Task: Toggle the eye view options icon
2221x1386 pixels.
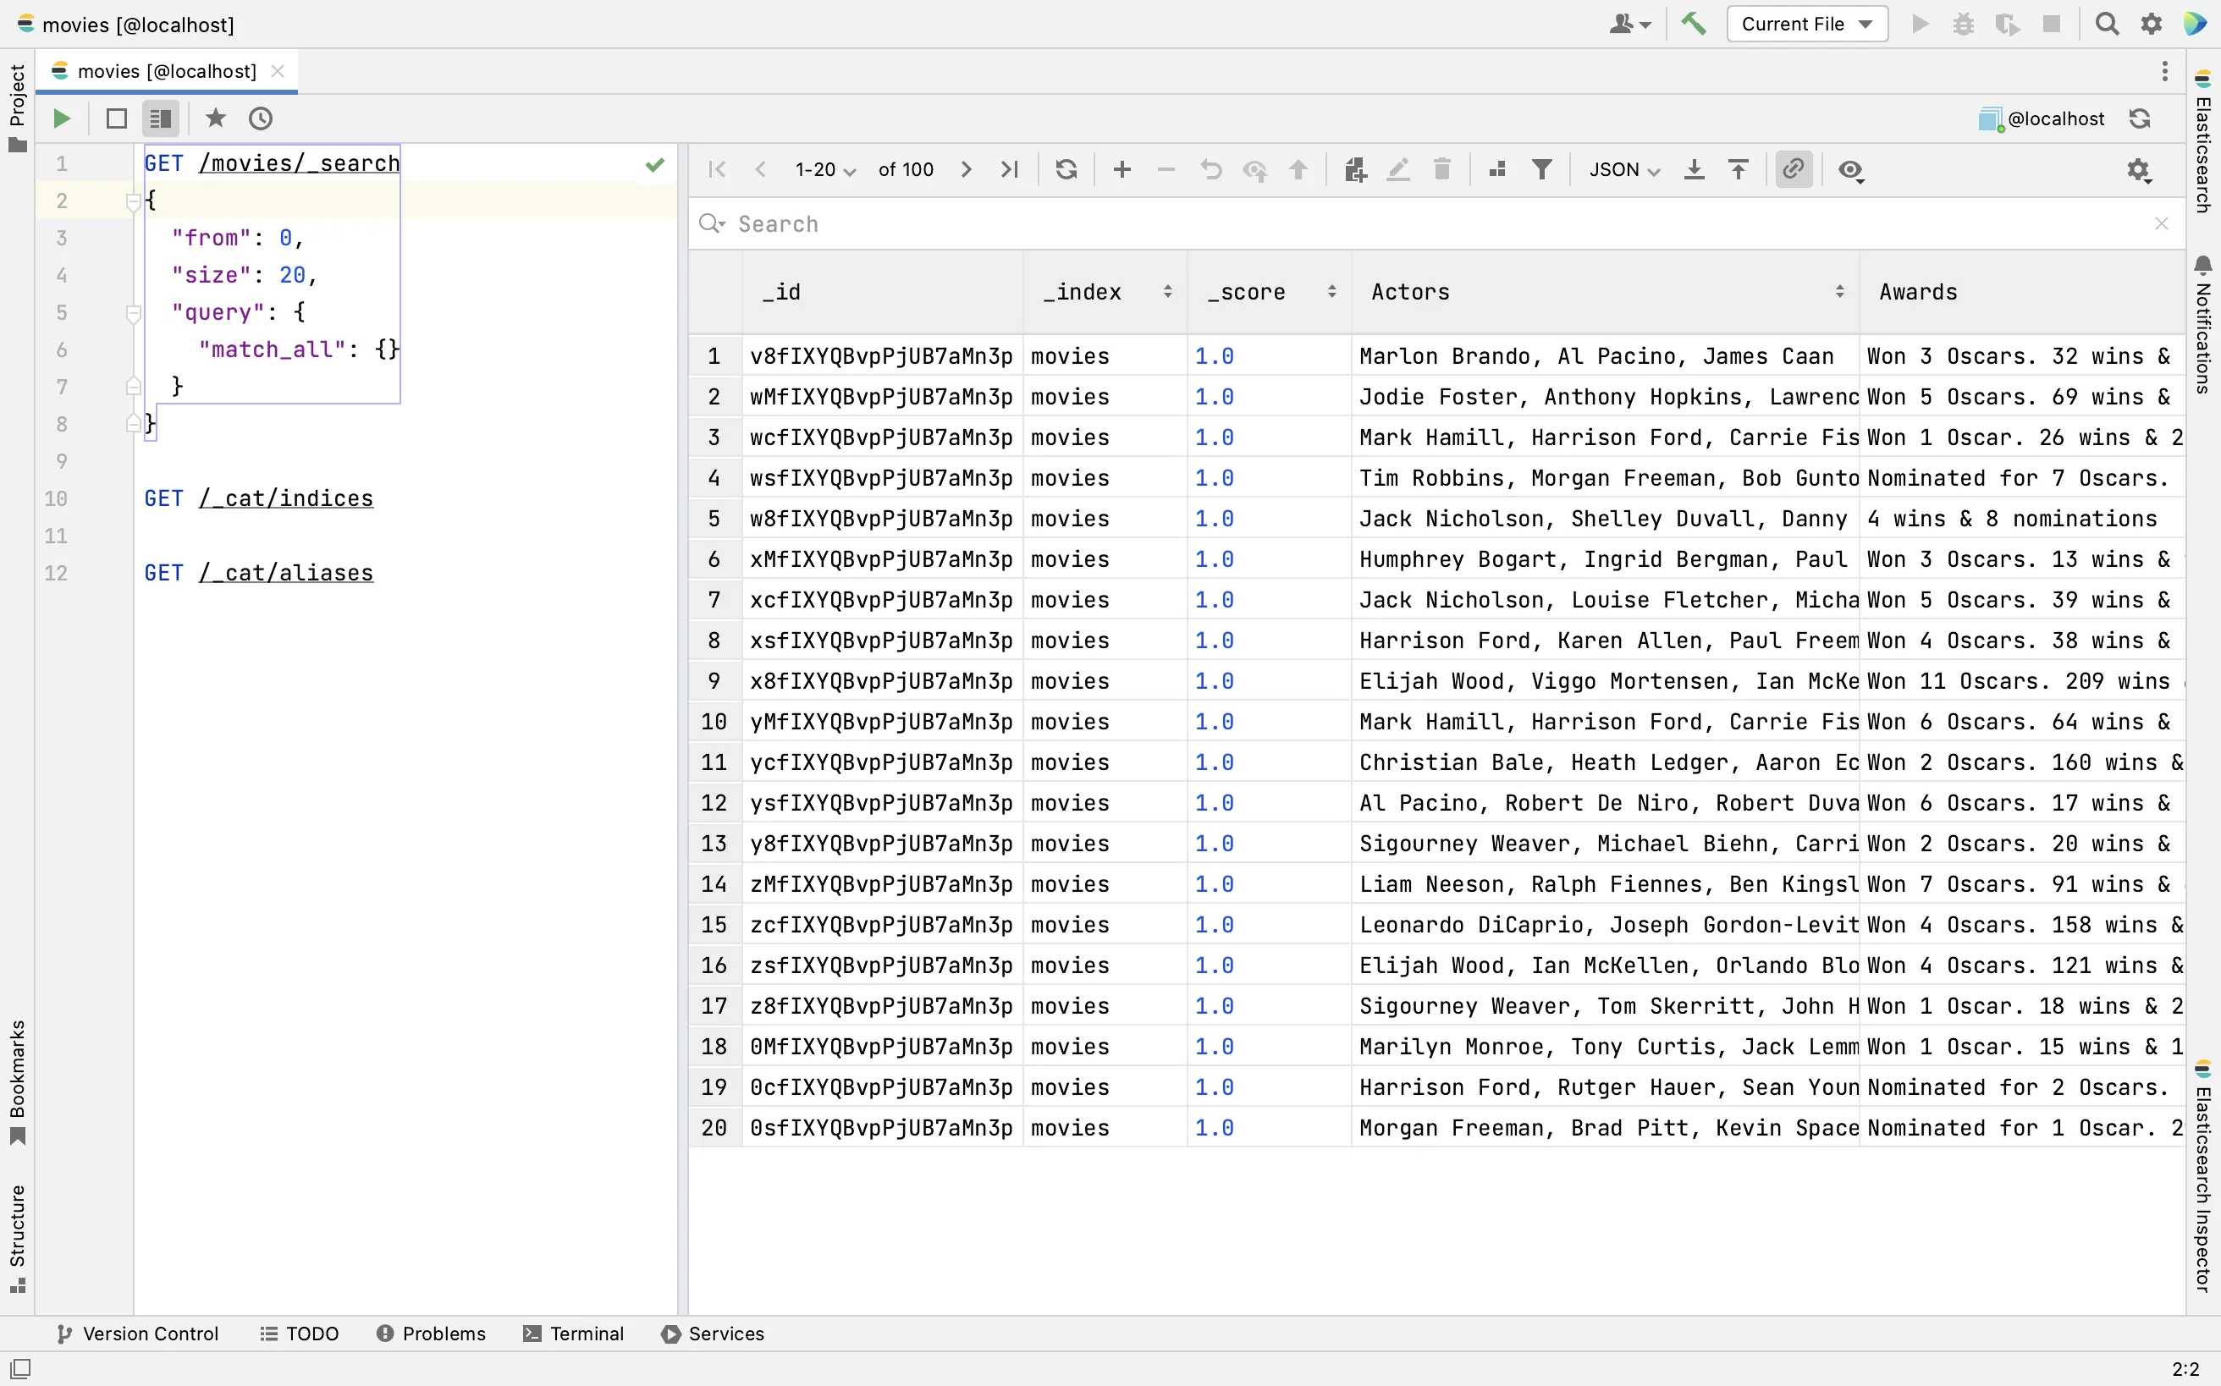Action: tap(1850, 171)
